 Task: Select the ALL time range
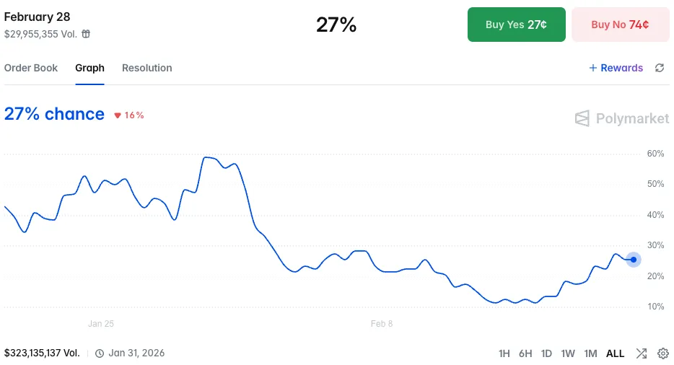[x=615, y=353]
